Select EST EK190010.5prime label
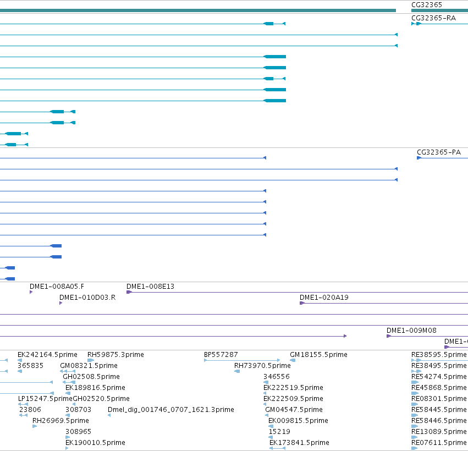Image resolution: width=468 pixels, height=451 pixels. pyautogui.click(x=95, y=443)
